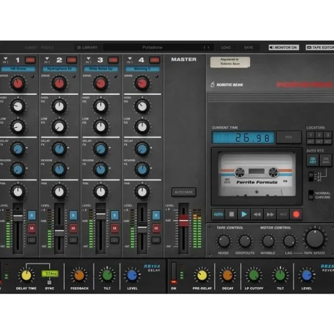Open channel 1 input dropdown arrow
This screenshot has height=335, width=334.
click(6, 58)
